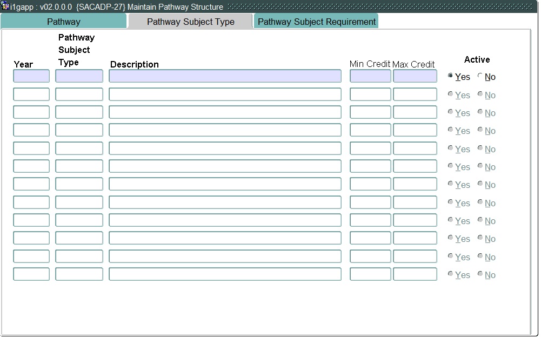This screenshot has height=338, width=541.
Task: Click the application icon in the title bar
Action: click(5, 6)
